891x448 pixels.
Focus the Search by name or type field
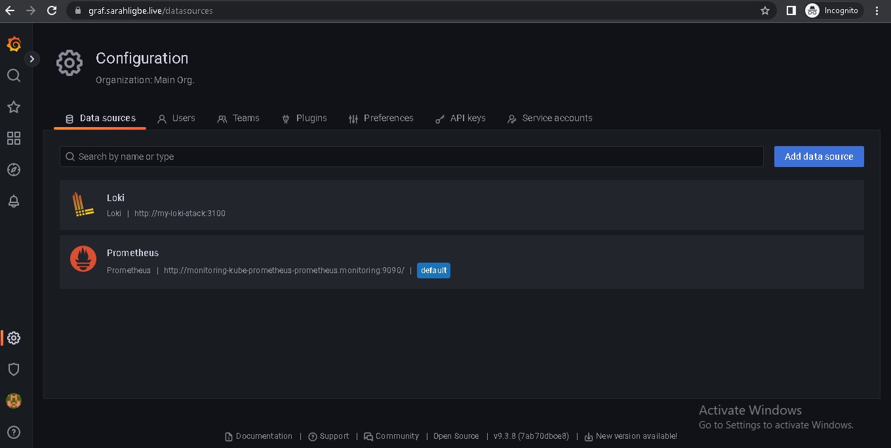click(412, 157)
